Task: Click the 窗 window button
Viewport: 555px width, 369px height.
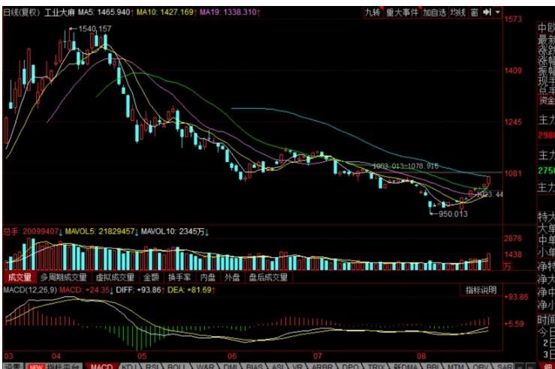Action: click(475, 12)
